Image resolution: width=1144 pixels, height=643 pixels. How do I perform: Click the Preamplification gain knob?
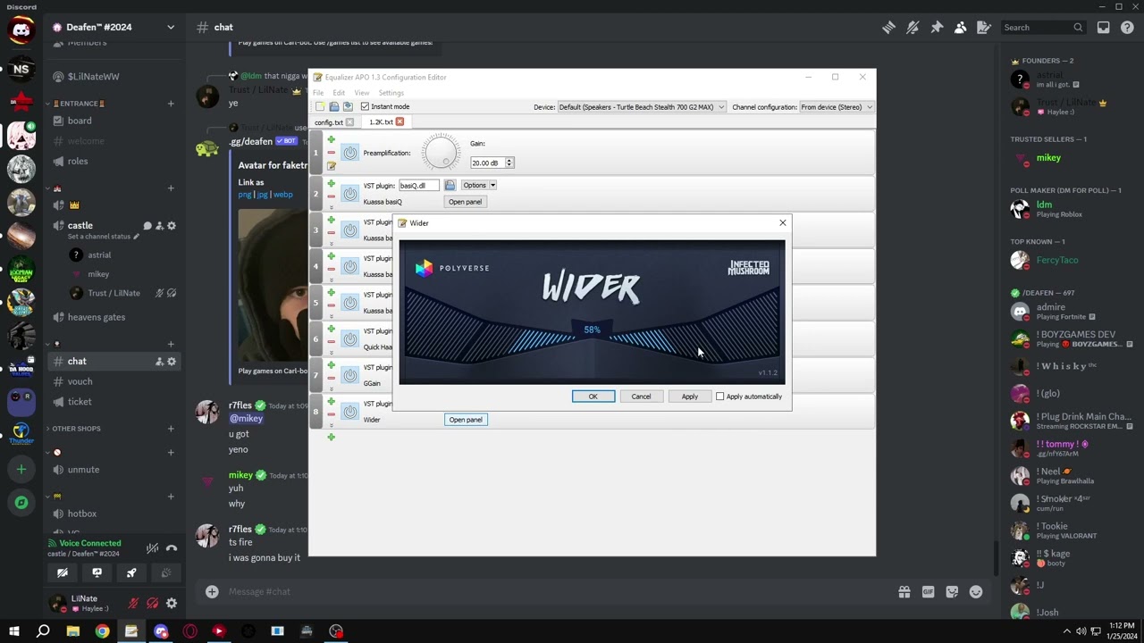442,153
